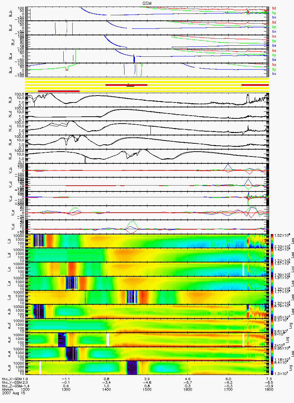294x403 pixels.
Task: Click the thc_Y-GSM row label
Action: (12, 383)
